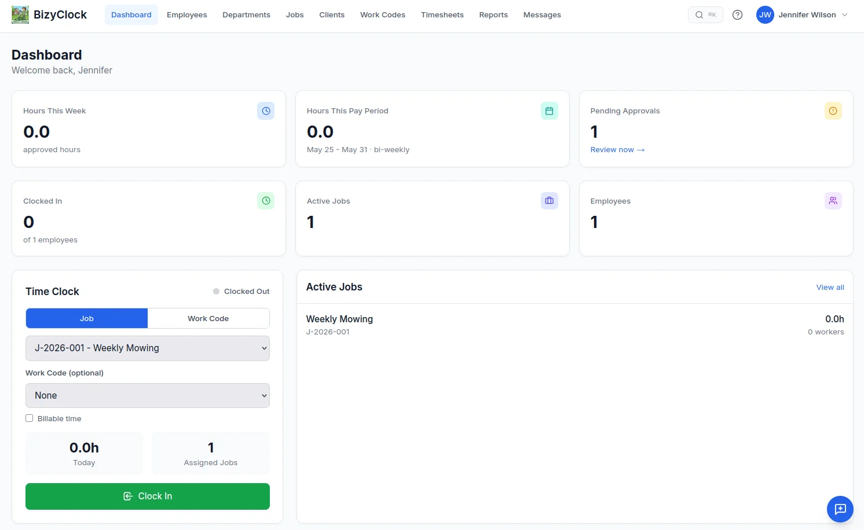Screen dimensions: 864x530
Task: Expand the Jennifer Wilson account chevron
Action: click(844, 15)
